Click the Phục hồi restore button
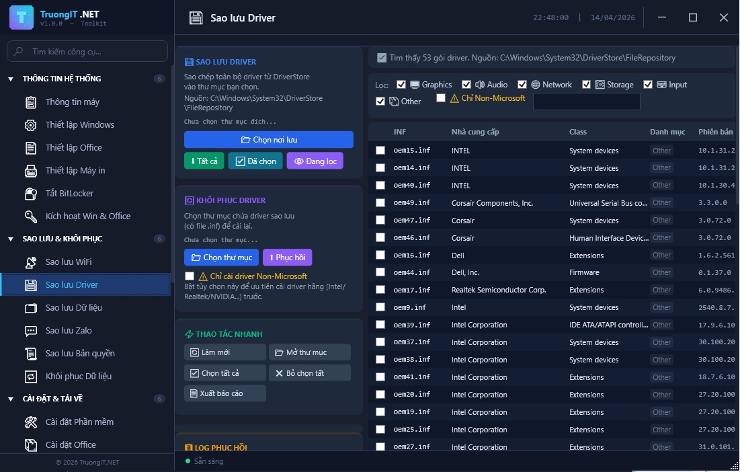740x472 pixels. click(287, 258)
